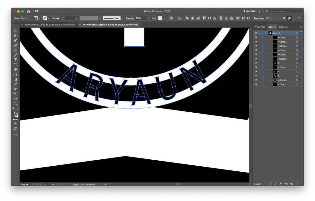315x201 pixels.
Task: Open stroke color dropdown arrow in control bar
Action: [x=49, y=18]
